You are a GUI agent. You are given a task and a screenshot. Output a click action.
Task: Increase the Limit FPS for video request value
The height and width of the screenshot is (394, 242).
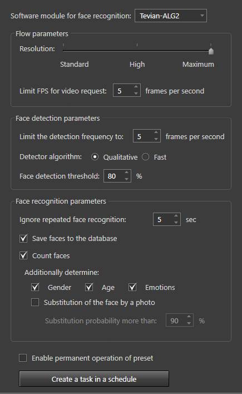(136, 87)
